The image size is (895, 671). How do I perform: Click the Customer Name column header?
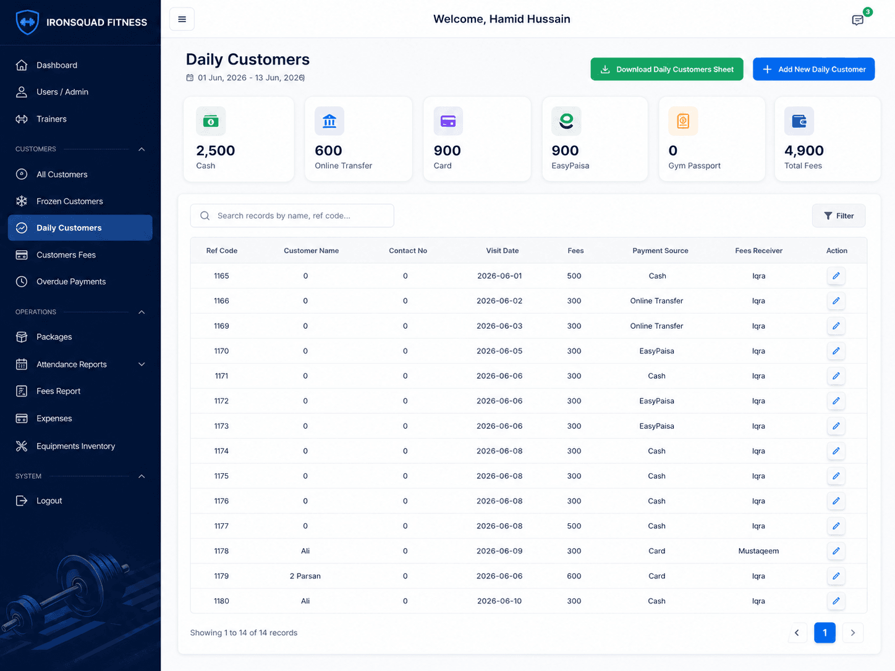click(311, 251)
